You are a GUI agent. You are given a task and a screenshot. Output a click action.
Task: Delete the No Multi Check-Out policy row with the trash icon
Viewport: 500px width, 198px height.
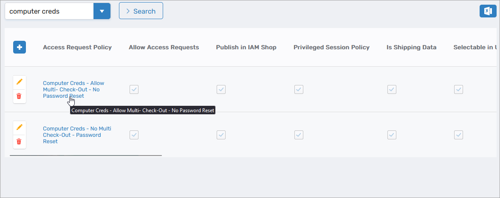(19, 142)
